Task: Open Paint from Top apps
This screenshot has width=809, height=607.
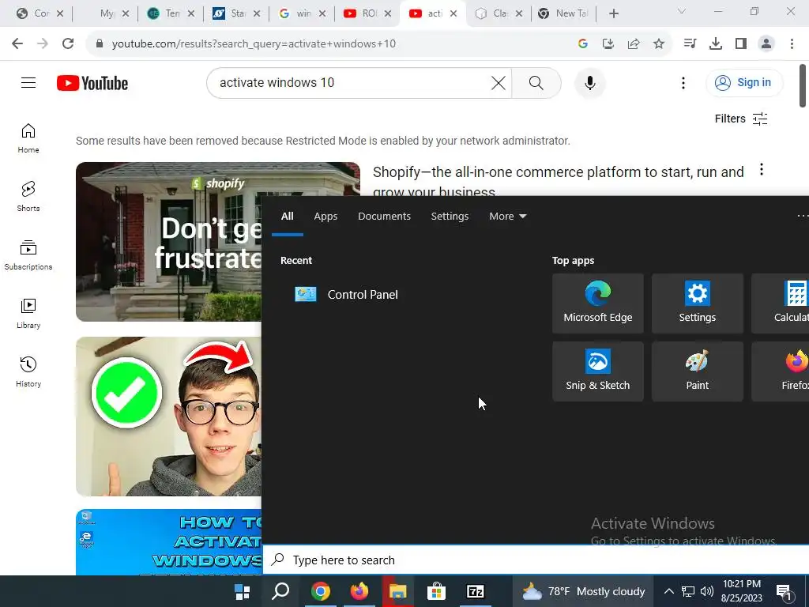Action: tap(698, 371)
